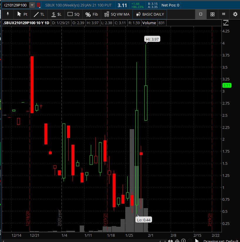The height and width of the screenshot is (242, 240).
Task: Click the latest green candle closing at 3.11
Action: [x=146, y=103]
